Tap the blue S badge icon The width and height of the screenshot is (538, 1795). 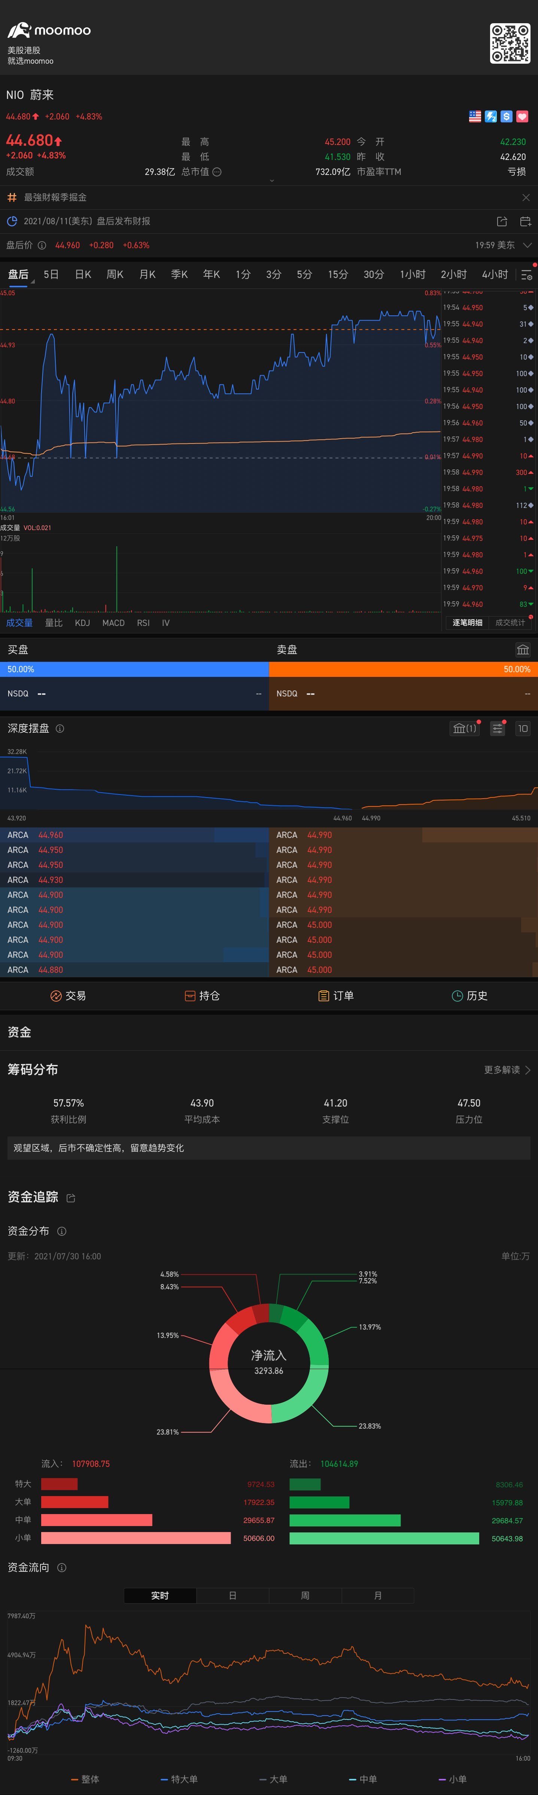[x=507, y=116]
